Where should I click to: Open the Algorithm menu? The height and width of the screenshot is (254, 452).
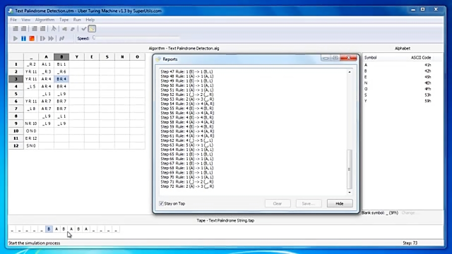pyautogui.click(x=45, y=20)
